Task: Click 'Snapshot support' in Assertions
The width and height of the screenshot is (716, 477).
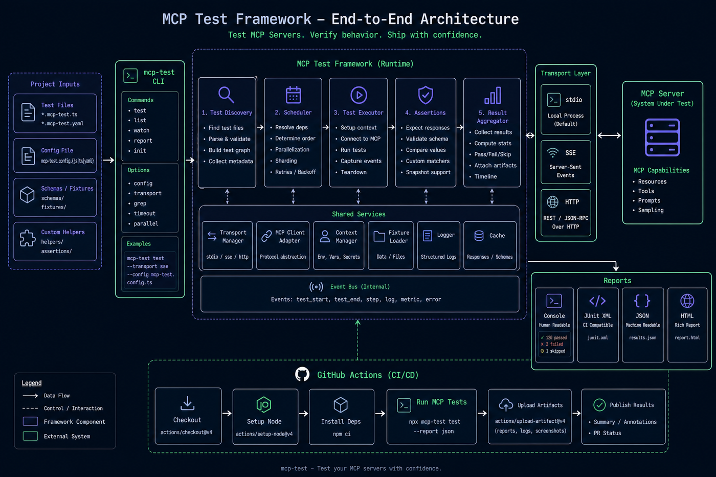Action: [428, 172]
